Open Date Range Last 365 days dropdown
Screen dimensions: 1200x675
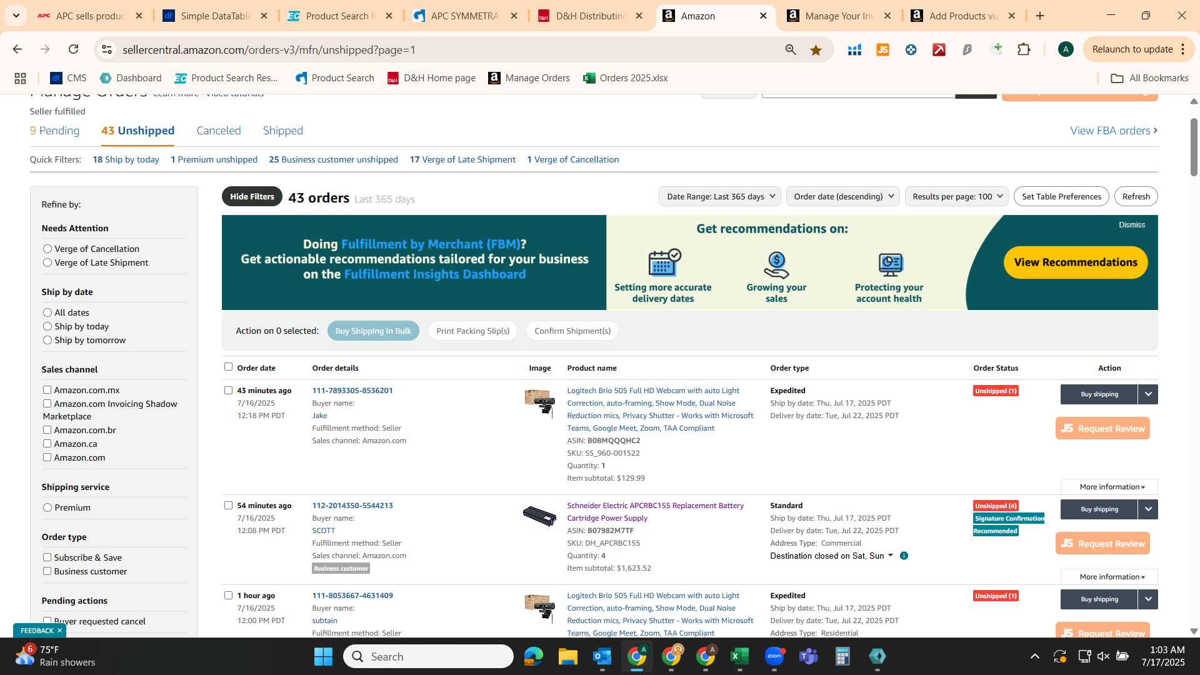(719, 196)
